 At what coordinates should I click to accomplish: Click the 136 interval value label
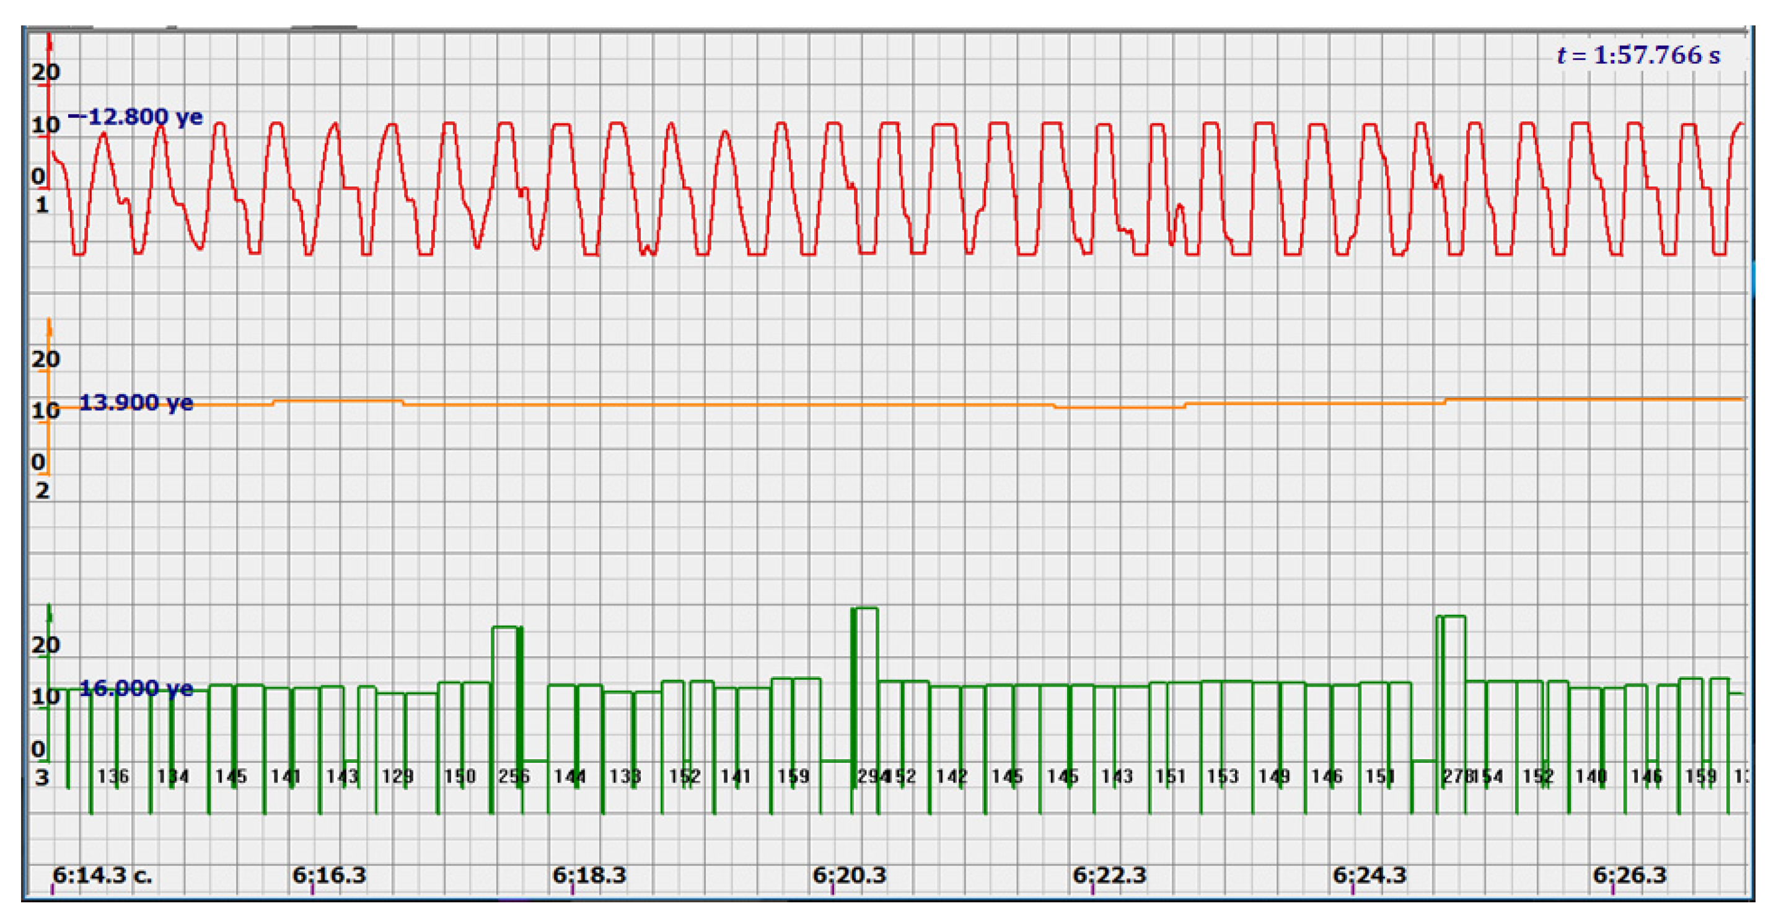point(112,777)
